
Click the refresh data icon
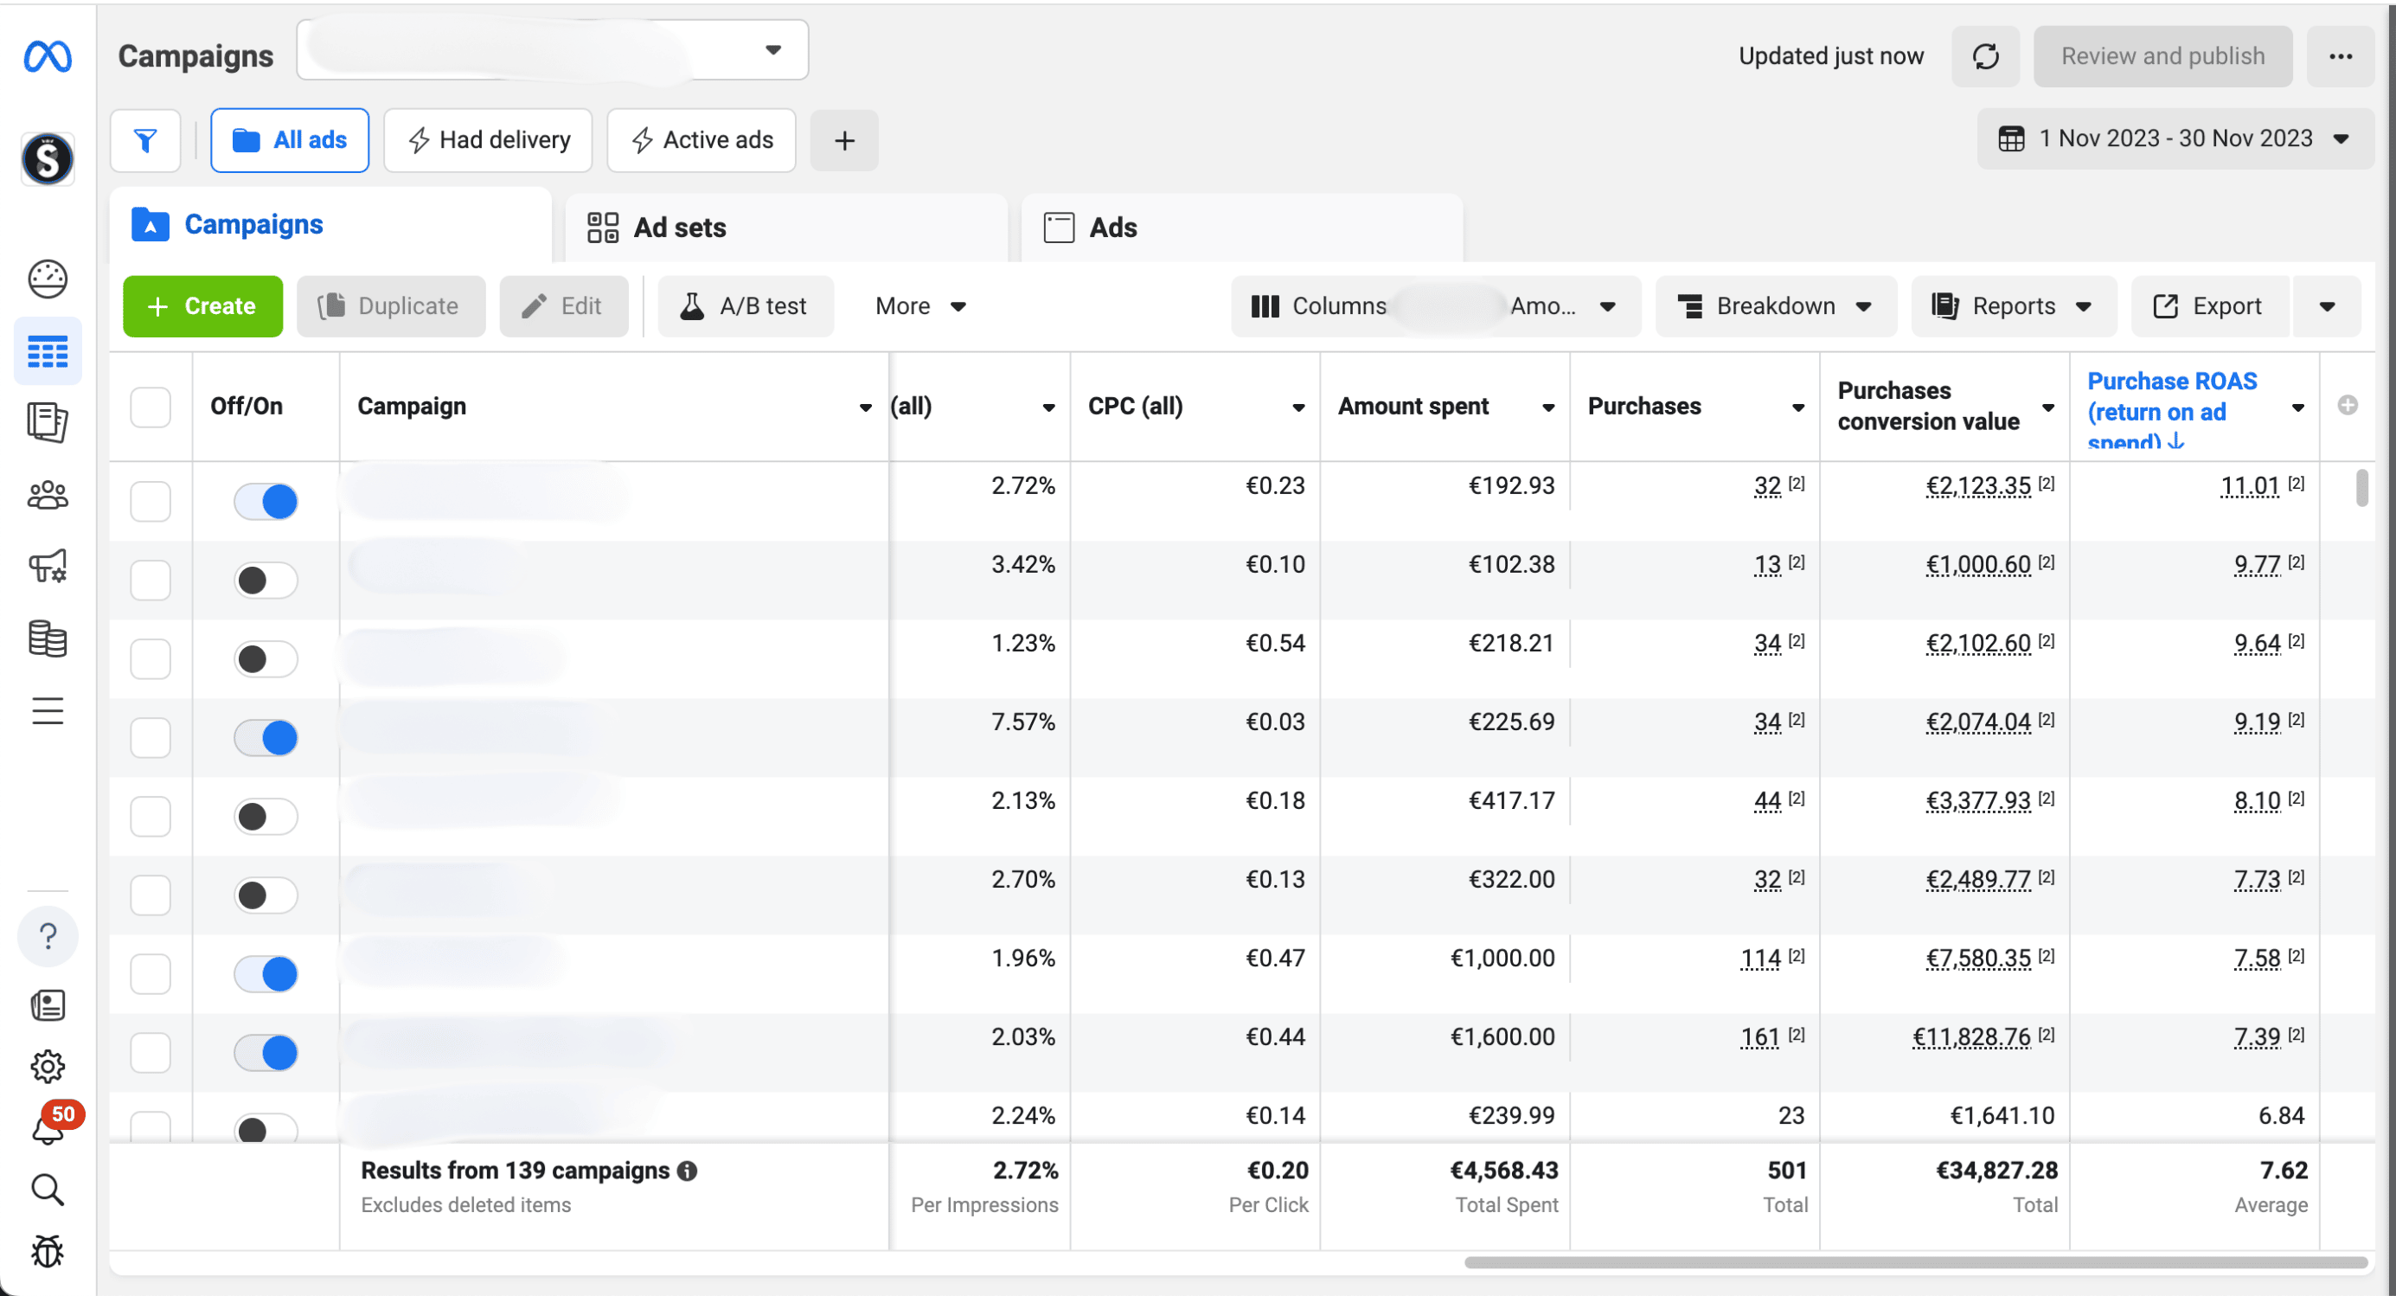point(1985,57)
